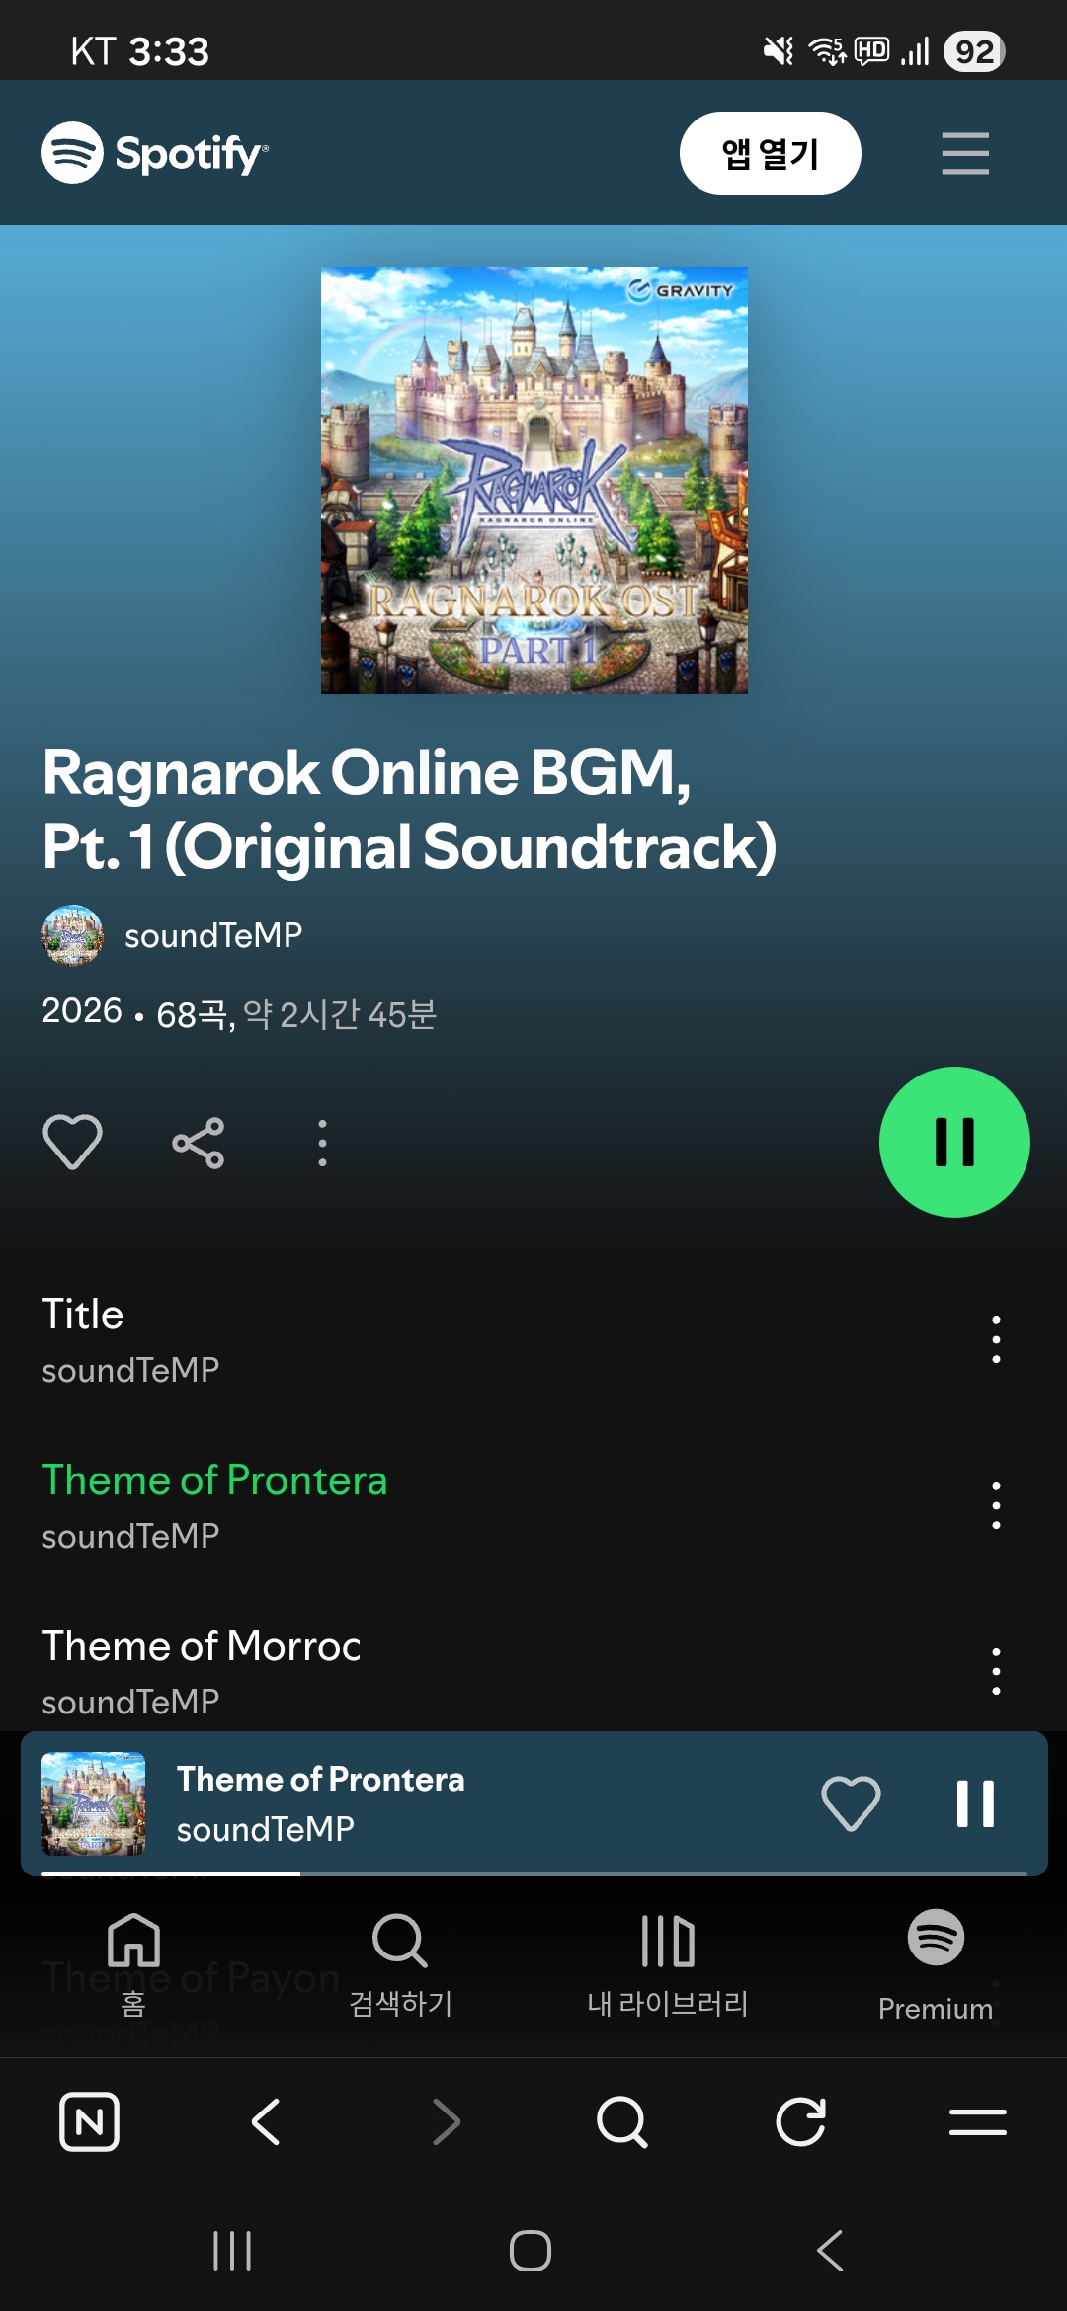Tap the 앱 열기 button
This screenshot has width=1067, height=2311.
pos(771,153)
